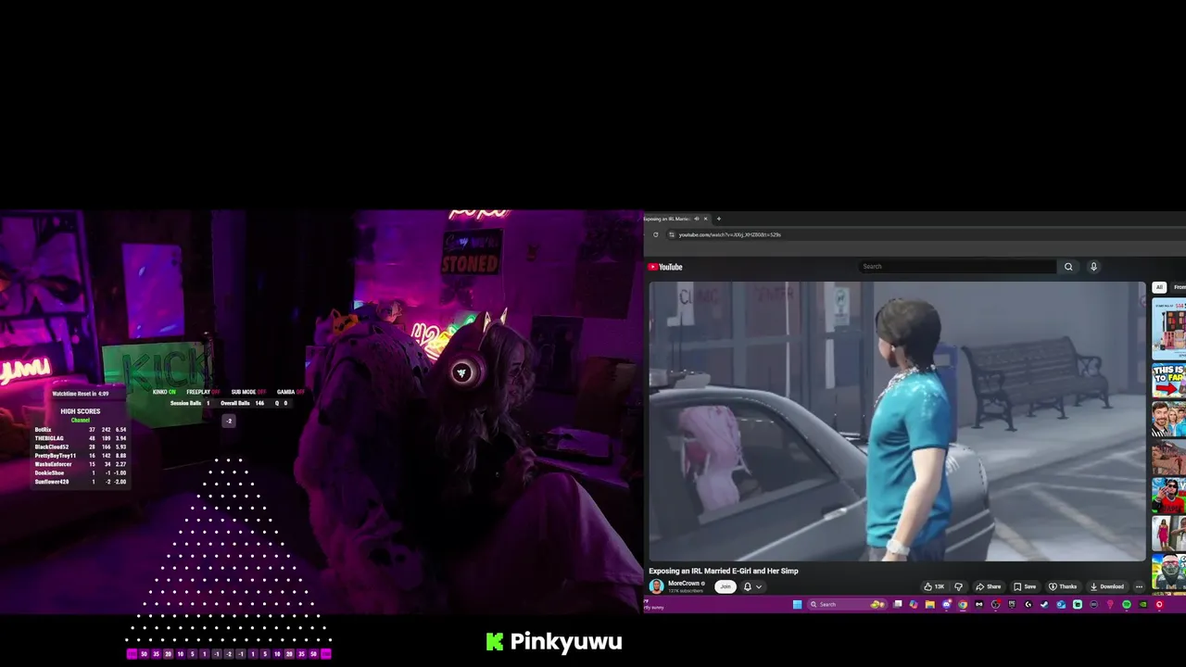The height and width of the screenshot is (667, 1186).
Task: Click the SUB MODE OFF status
Action: [248, 392]
